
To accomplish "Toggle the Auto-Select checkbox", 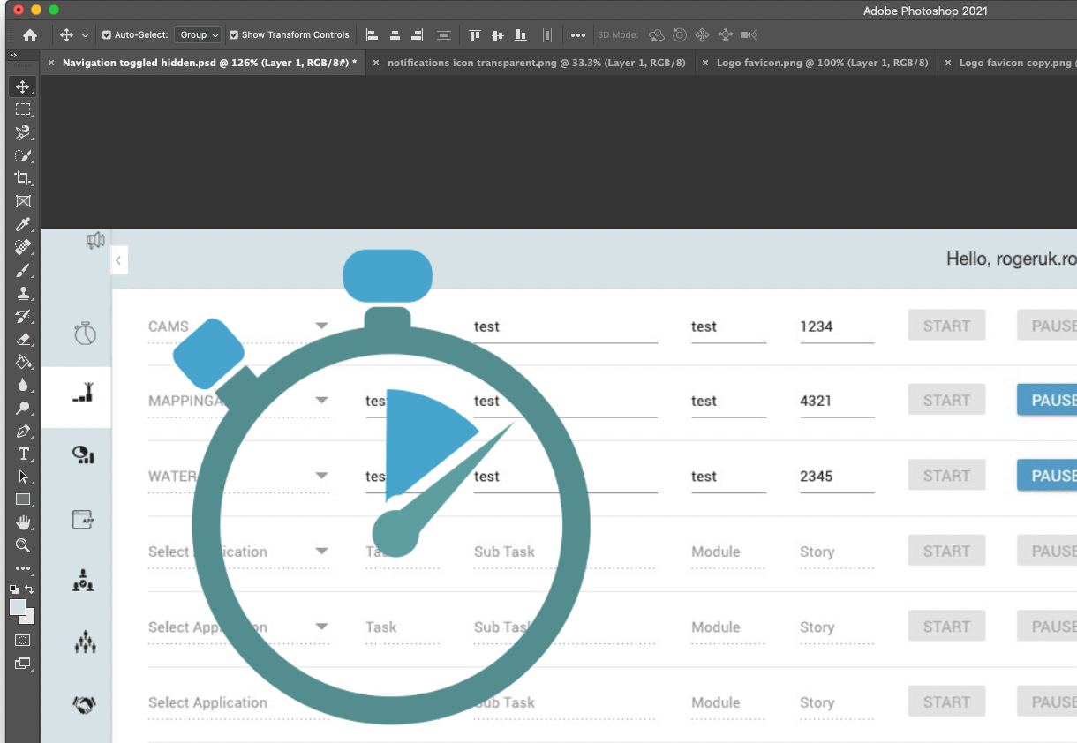I will [x=107, y=35].
